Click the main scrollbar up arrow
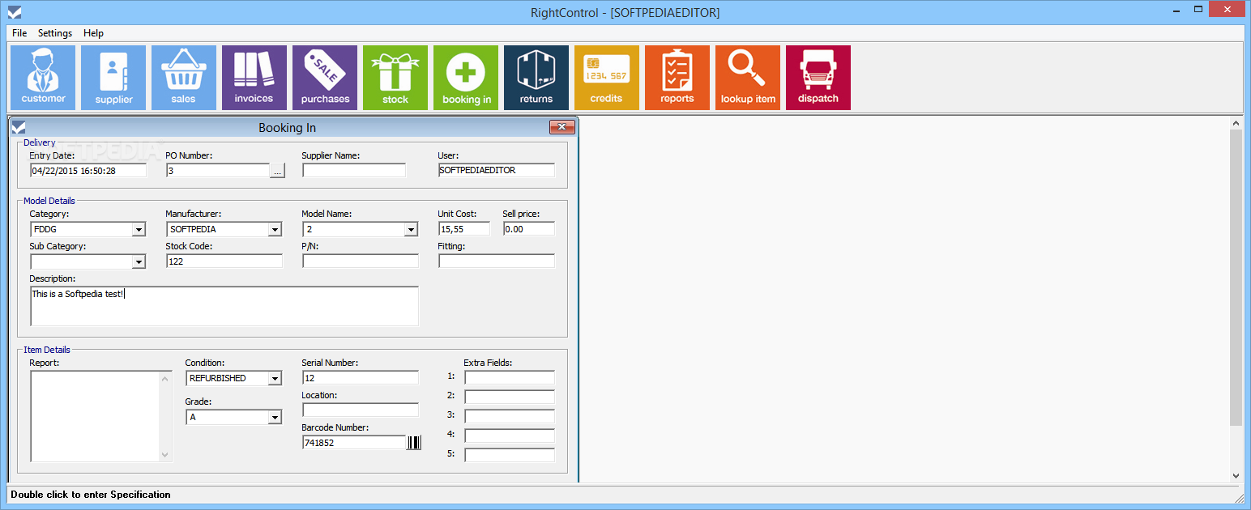Image resolution: width=1251 pixels, height=510 pixels. pyautogui.click(x=1236, y=124)
